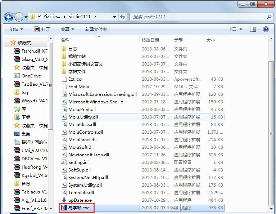The width and height of the screenshot is (276, 214).
Task: Click the Back navigation arrow button
Action: pos(9,17)
